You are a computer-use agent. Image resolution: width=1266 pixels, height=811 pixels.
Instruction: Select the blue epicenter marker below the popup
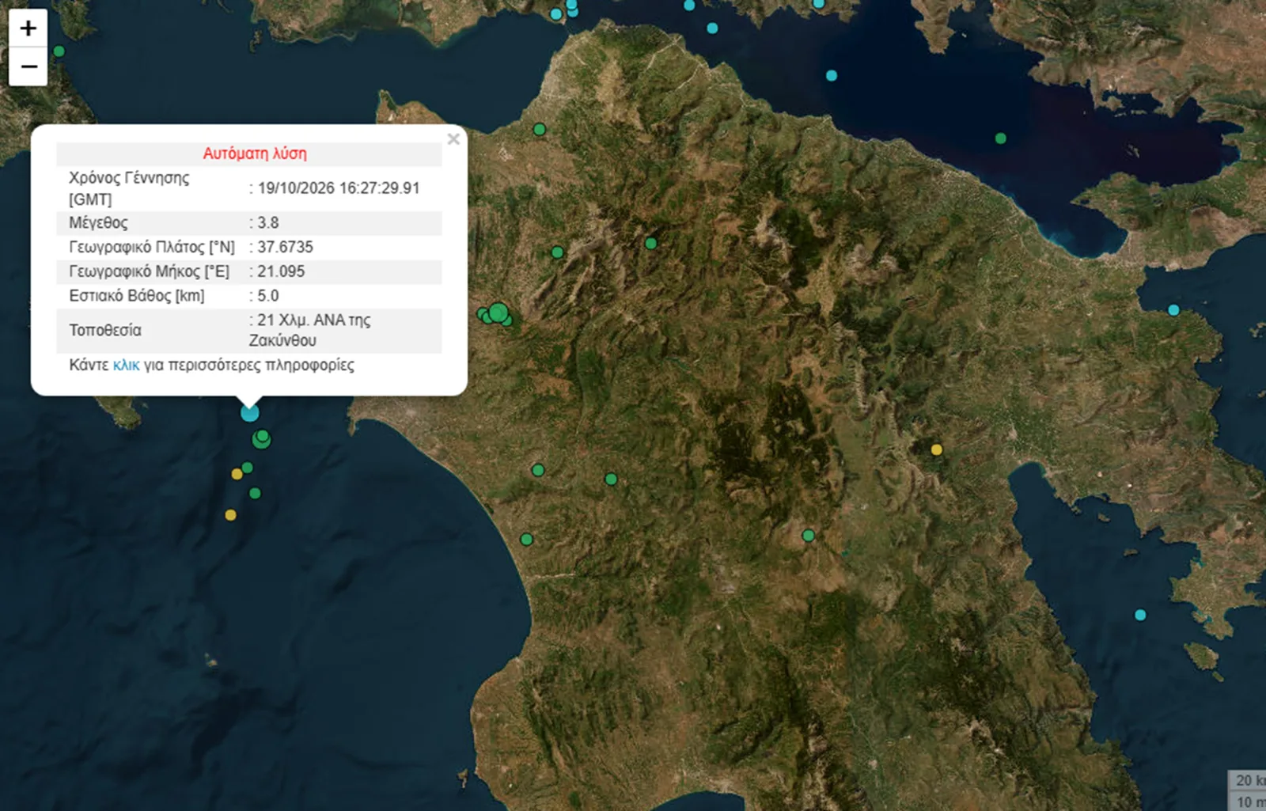point(250,413)
